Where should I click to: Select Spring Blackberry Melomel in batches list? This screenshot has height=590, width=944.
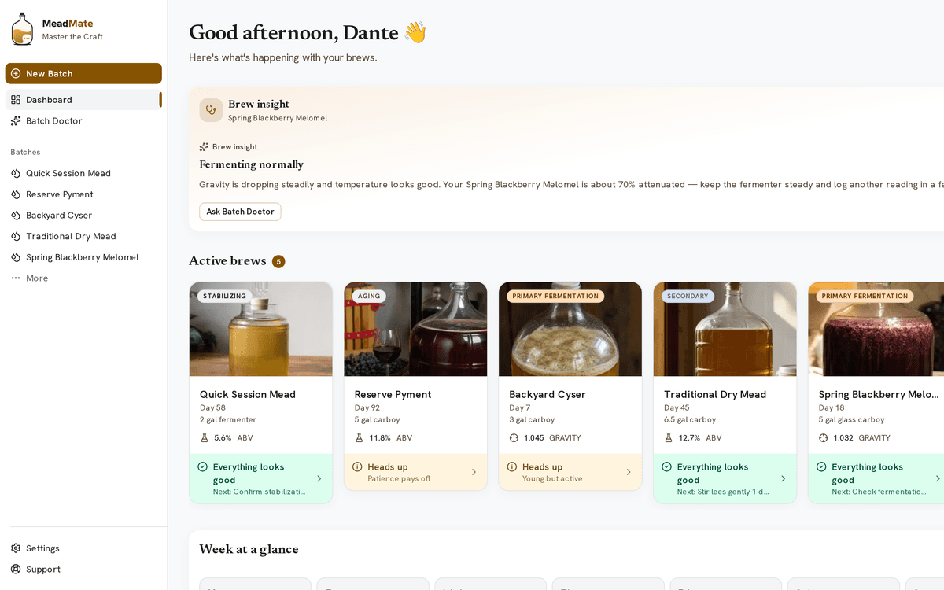(x=83, y=257)
